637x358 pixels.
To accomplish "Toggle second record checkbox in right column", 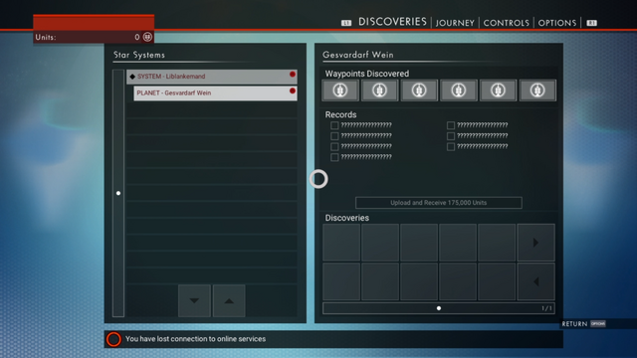I will 451,136.
